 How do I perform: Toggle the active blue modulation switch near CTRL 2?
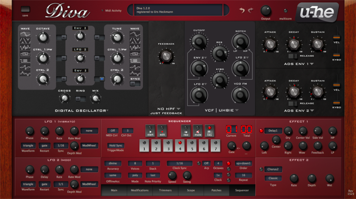(x=100, y=79)
